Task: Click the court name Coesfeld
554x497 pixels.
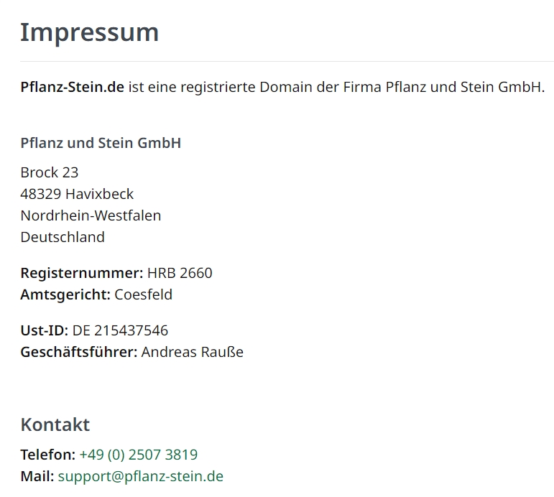Action: click(144, 294)
